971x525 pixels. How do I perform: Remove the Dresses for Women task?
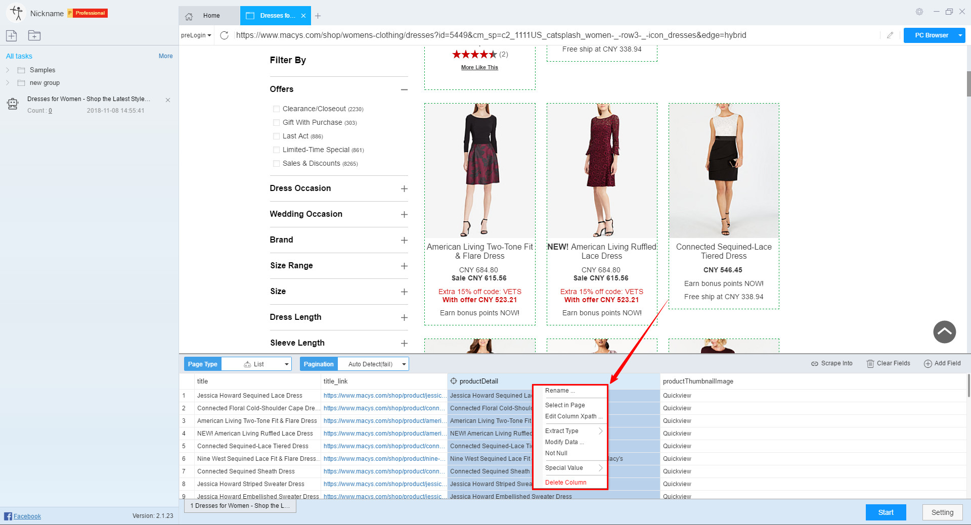pyautogui.click(x=168, y=100)
